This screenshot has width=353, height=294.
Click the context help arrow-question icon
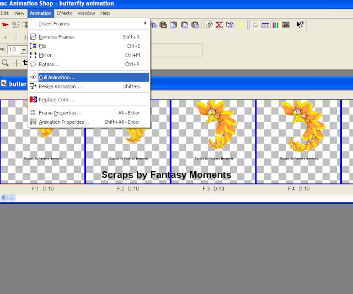[300, 24]
